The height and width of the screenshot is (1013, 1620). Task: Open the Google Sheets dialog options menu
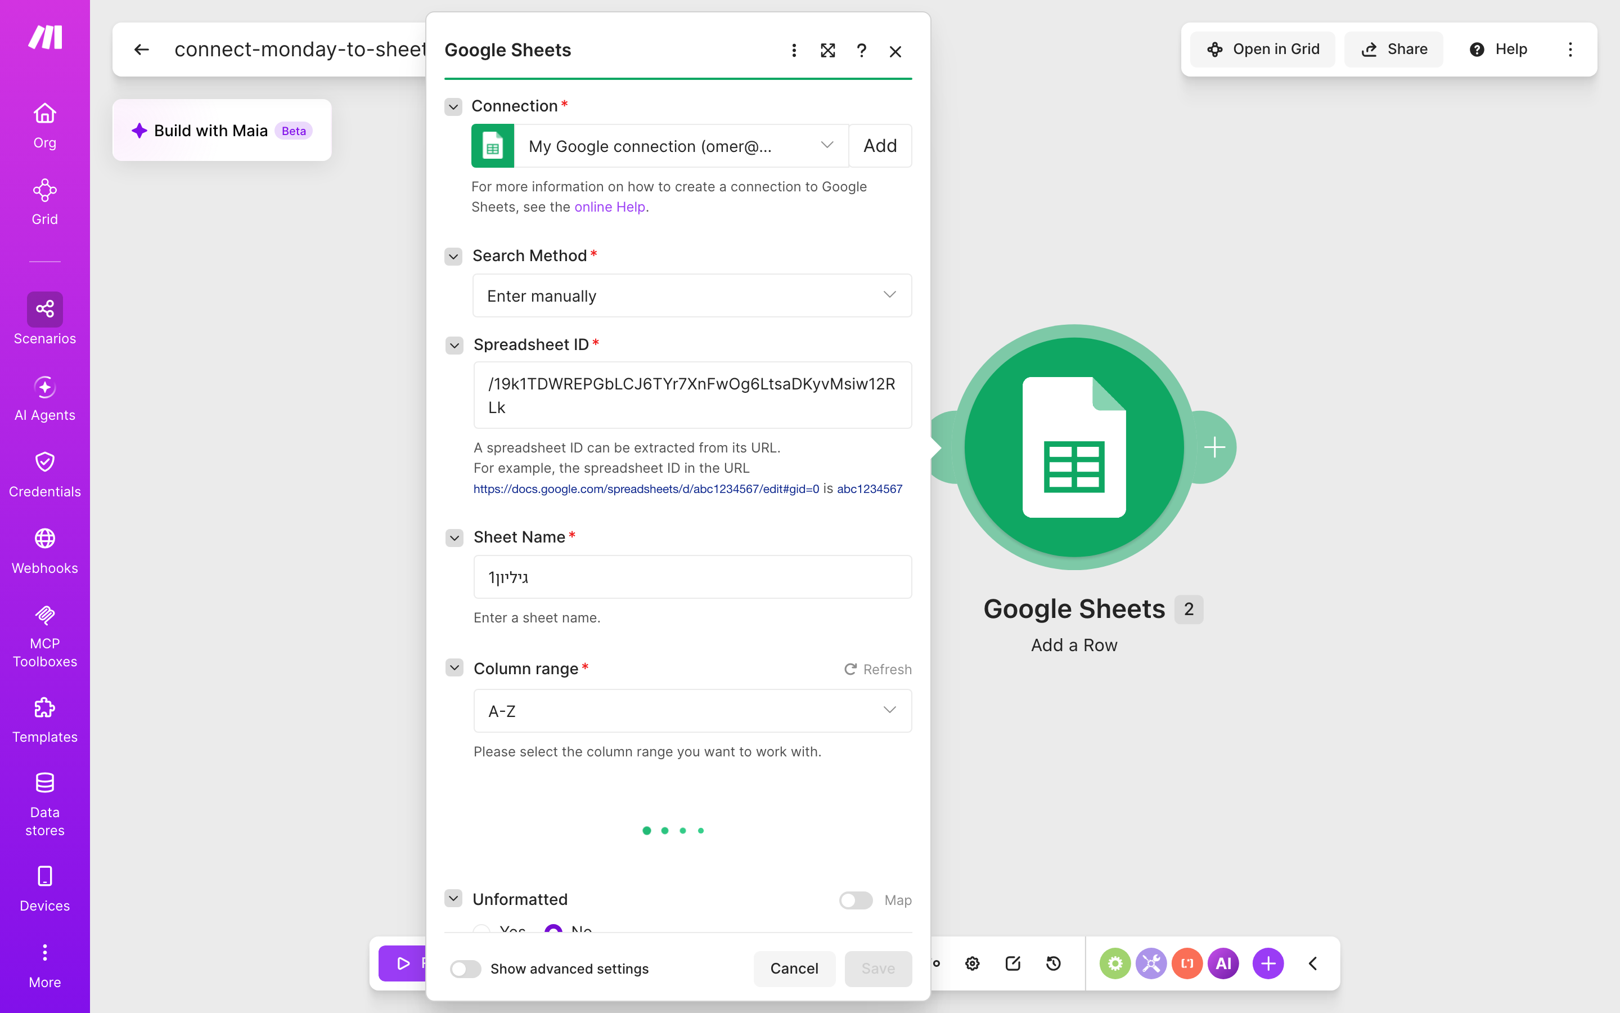(x=794, y=51)
